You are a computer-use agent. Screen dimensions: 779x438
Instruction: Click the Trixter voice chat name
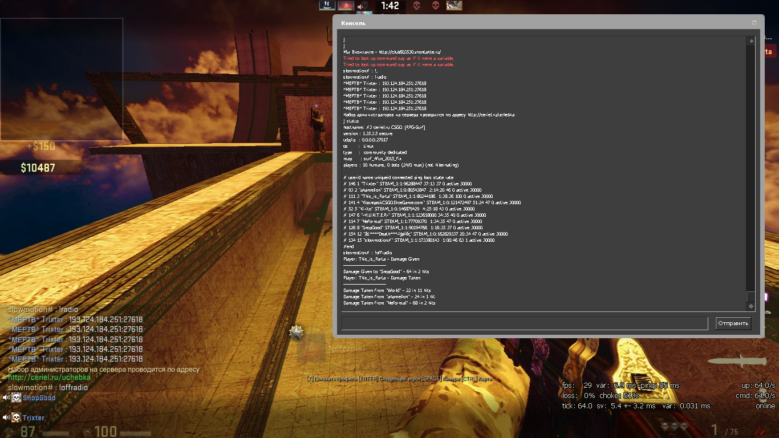point(34,417)
